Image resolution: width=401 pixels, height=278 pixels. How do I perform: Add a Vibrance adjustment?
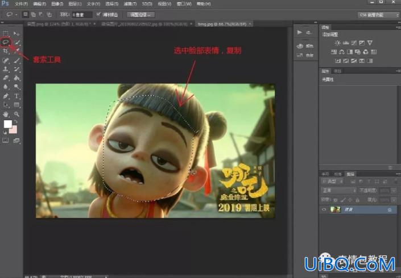[x=370, y=43]
